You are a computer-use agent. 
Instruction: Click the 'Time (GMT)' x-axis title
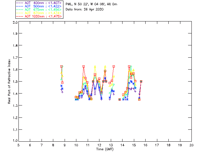[x=105, y=149]
